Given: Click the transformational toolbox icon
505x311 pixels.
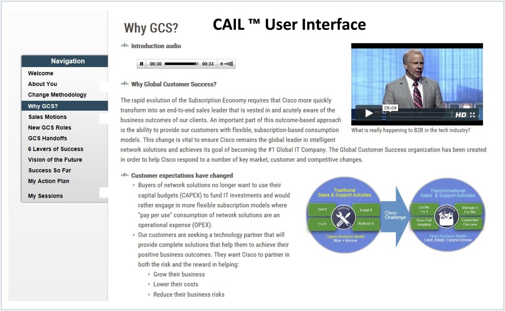Looking at the screenshot, I should [446, 216].
